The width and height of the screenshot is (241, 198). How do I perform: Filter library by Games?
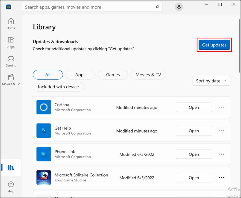pos(113,75)
